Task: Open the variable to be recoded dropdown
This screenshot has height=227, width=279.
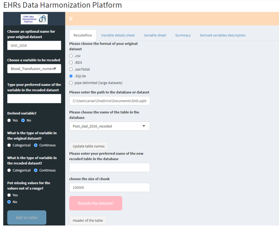Action: point(34,69)
